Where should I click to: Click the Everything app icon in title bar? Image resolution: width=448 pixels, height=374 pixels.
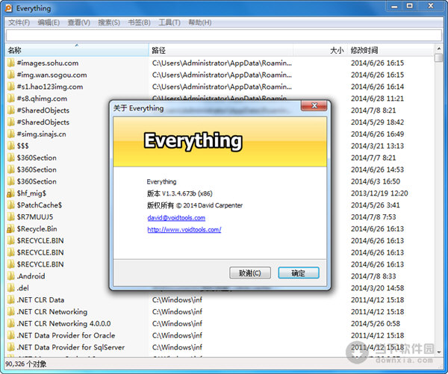pos(8,8)
